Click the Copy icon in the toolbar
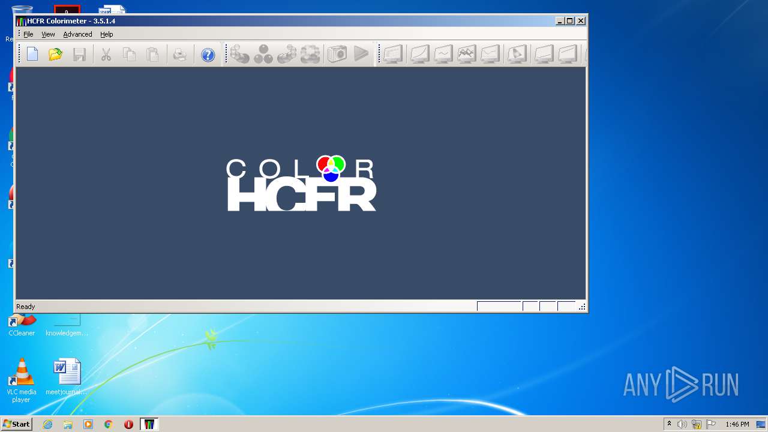The image size is (768, 432). 129,55
